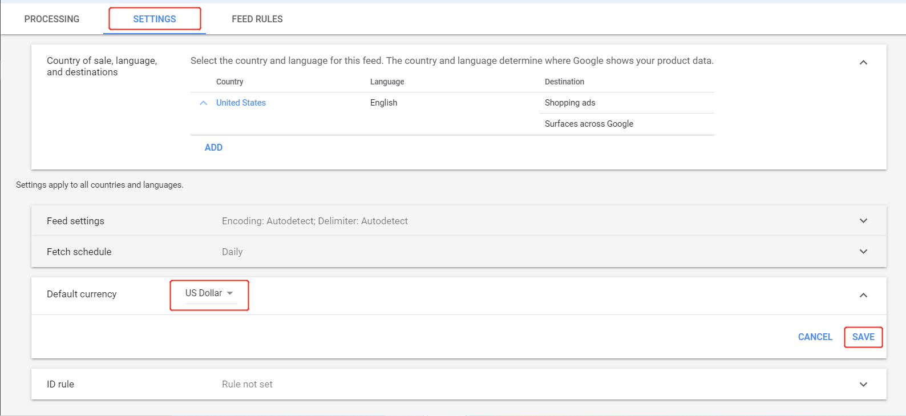Collapse the Country of sale section chevron
906x416 pixels.
point(863,62)
